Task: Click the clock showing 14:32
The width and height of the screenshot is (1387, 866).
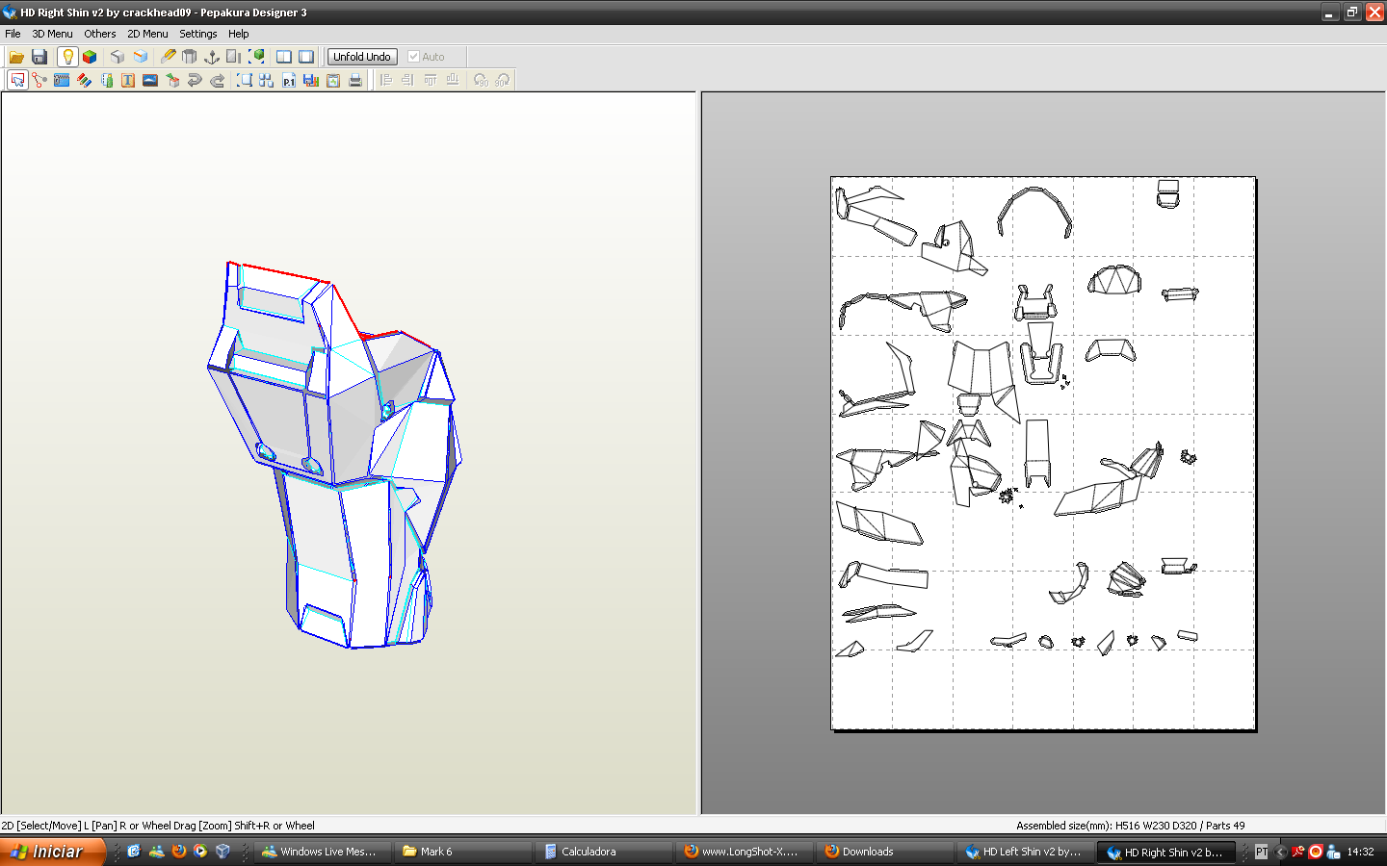Action: click(1360, 852)
